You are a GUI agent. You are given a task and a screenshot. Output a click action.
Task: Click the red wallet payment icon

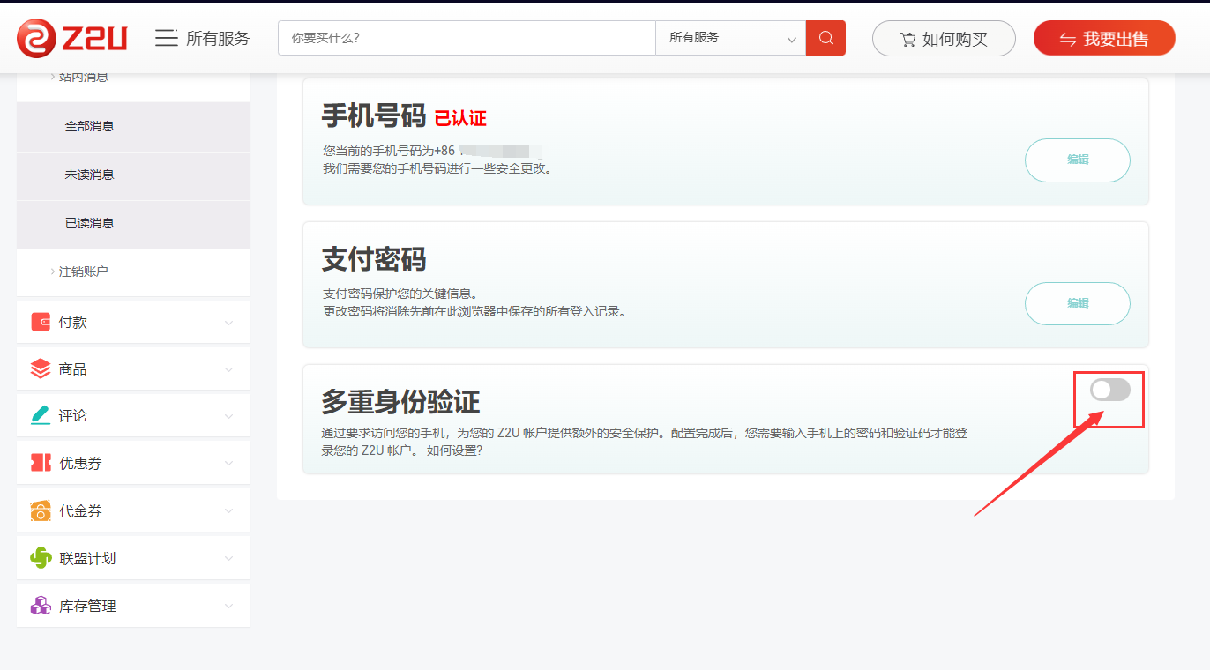41,322
